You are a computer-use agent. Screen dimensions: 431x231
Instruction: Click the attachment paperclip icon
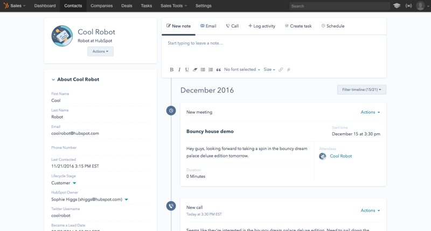pos(289,70)
